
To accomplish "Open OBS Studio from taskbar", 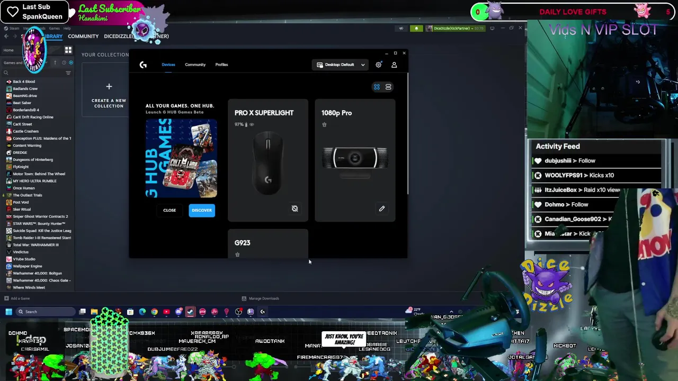I will tap(238, 312).
